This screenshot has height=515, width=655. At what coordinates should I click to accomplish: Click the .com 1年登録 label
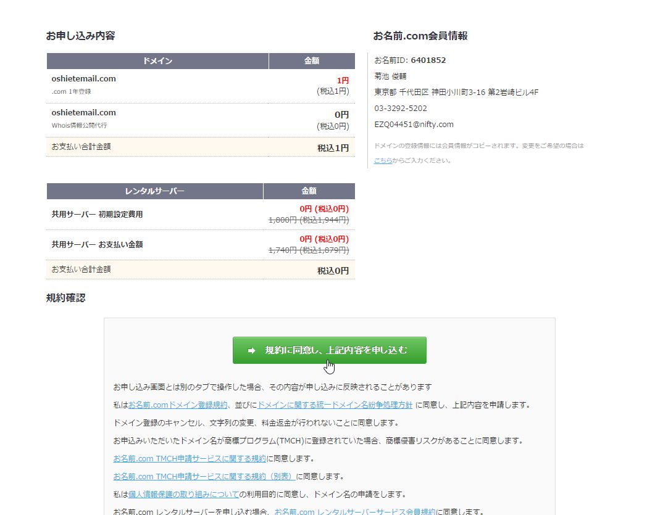point(72,91)
